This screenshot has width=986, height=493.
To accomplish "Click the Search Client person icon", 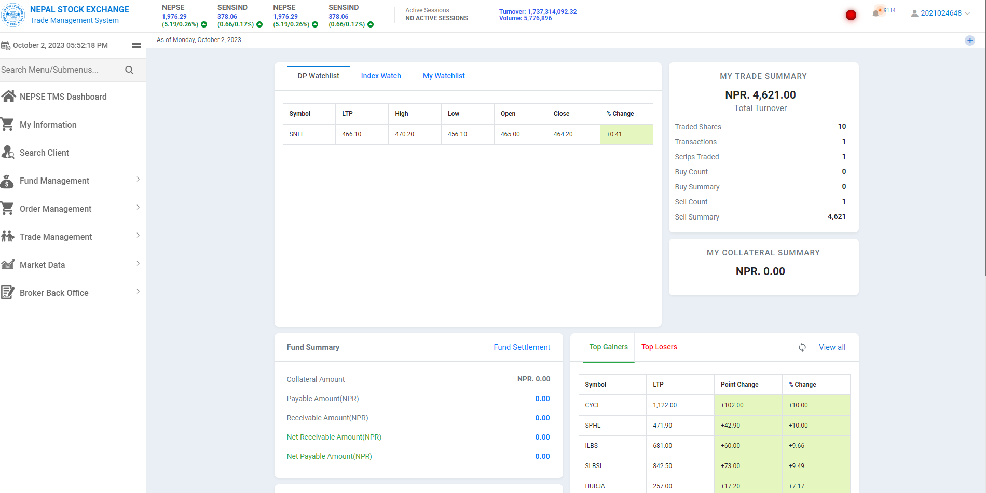I will [x=8, y=152].
